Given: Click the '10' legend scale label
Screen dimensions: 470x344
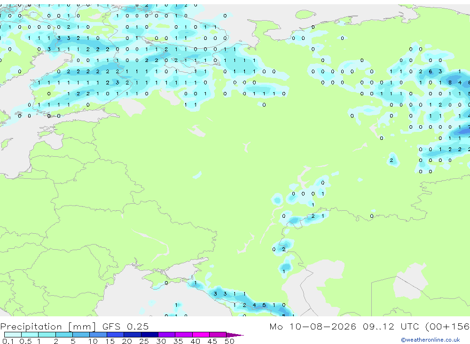Looking at the screenshot, I should [x=93, y=341].
